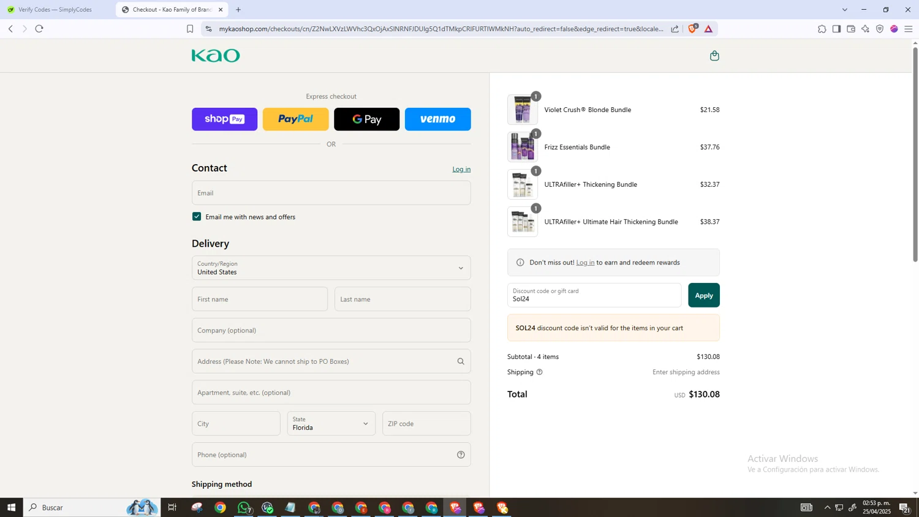Switch to Verify Codes — SimplyCodes tab

tap(56, 10)
